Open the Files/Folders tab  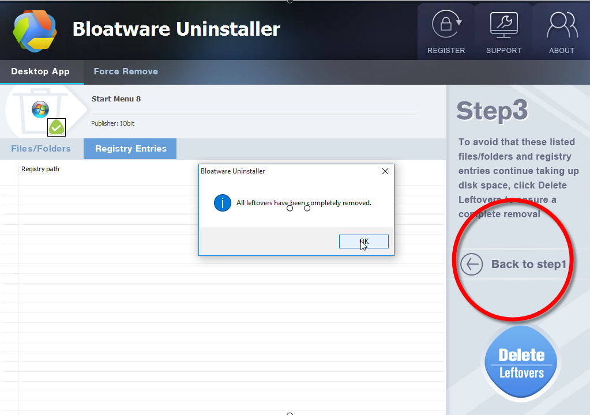[x=40, y=149]
